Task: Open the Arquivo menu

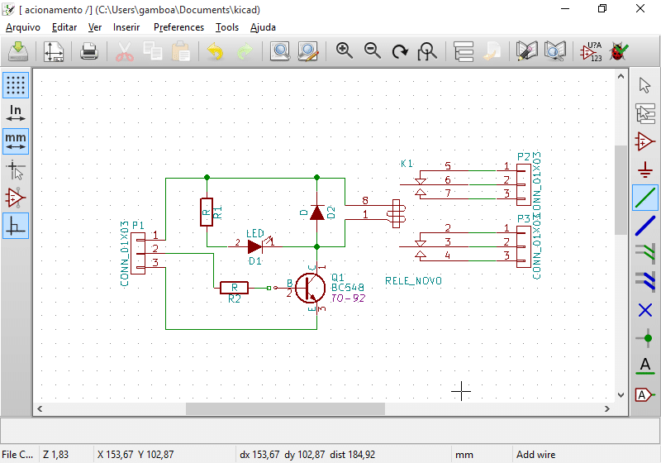Action: coord(23,27)
